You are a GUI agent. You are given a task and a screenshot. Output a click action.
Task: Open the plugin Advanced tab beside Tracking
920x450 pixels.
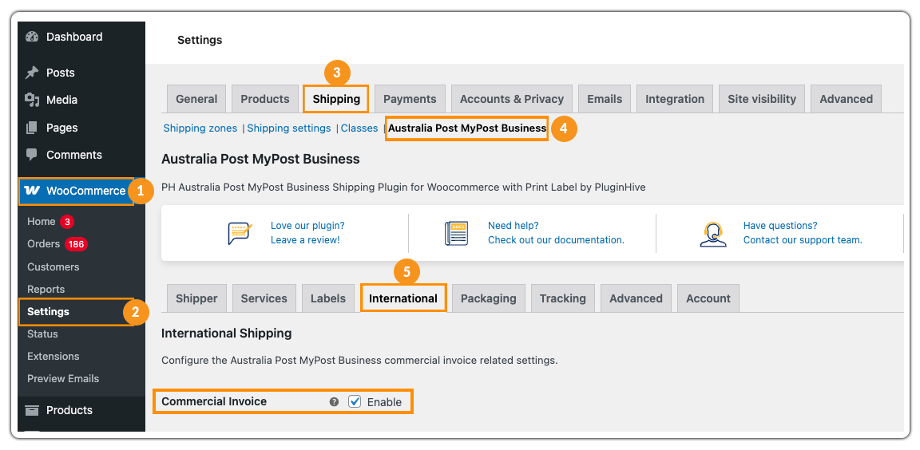pos(636,298)
